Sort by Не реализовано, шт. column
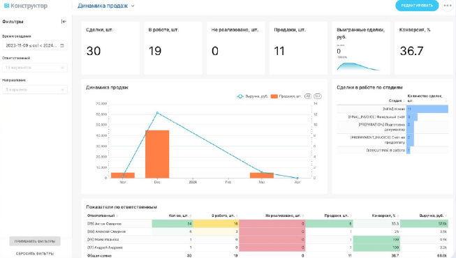Image resolution: width=456 pixels, height=258 pixels. coord(284,215)
